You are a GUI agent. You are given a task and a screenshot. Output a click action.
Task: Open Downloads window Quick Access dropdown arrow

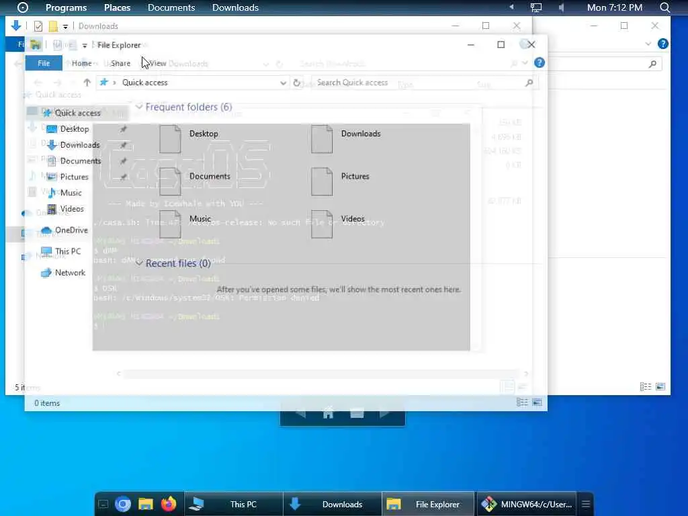click(x=65, y=26)
